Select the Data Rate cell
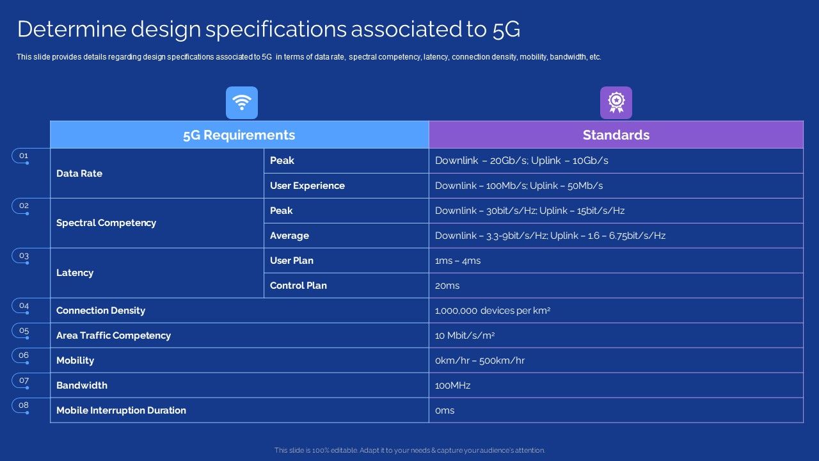This screenshot has width=819, height=461. (x=157, y=173)
